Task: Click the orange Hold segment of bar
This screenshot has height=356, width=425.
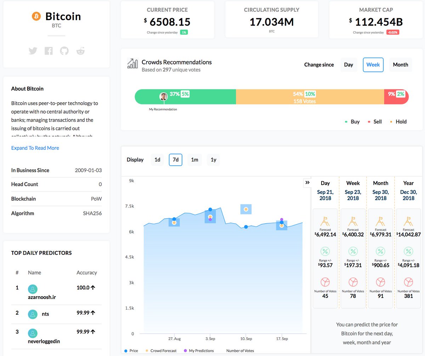Action: (x=310, y=97)
